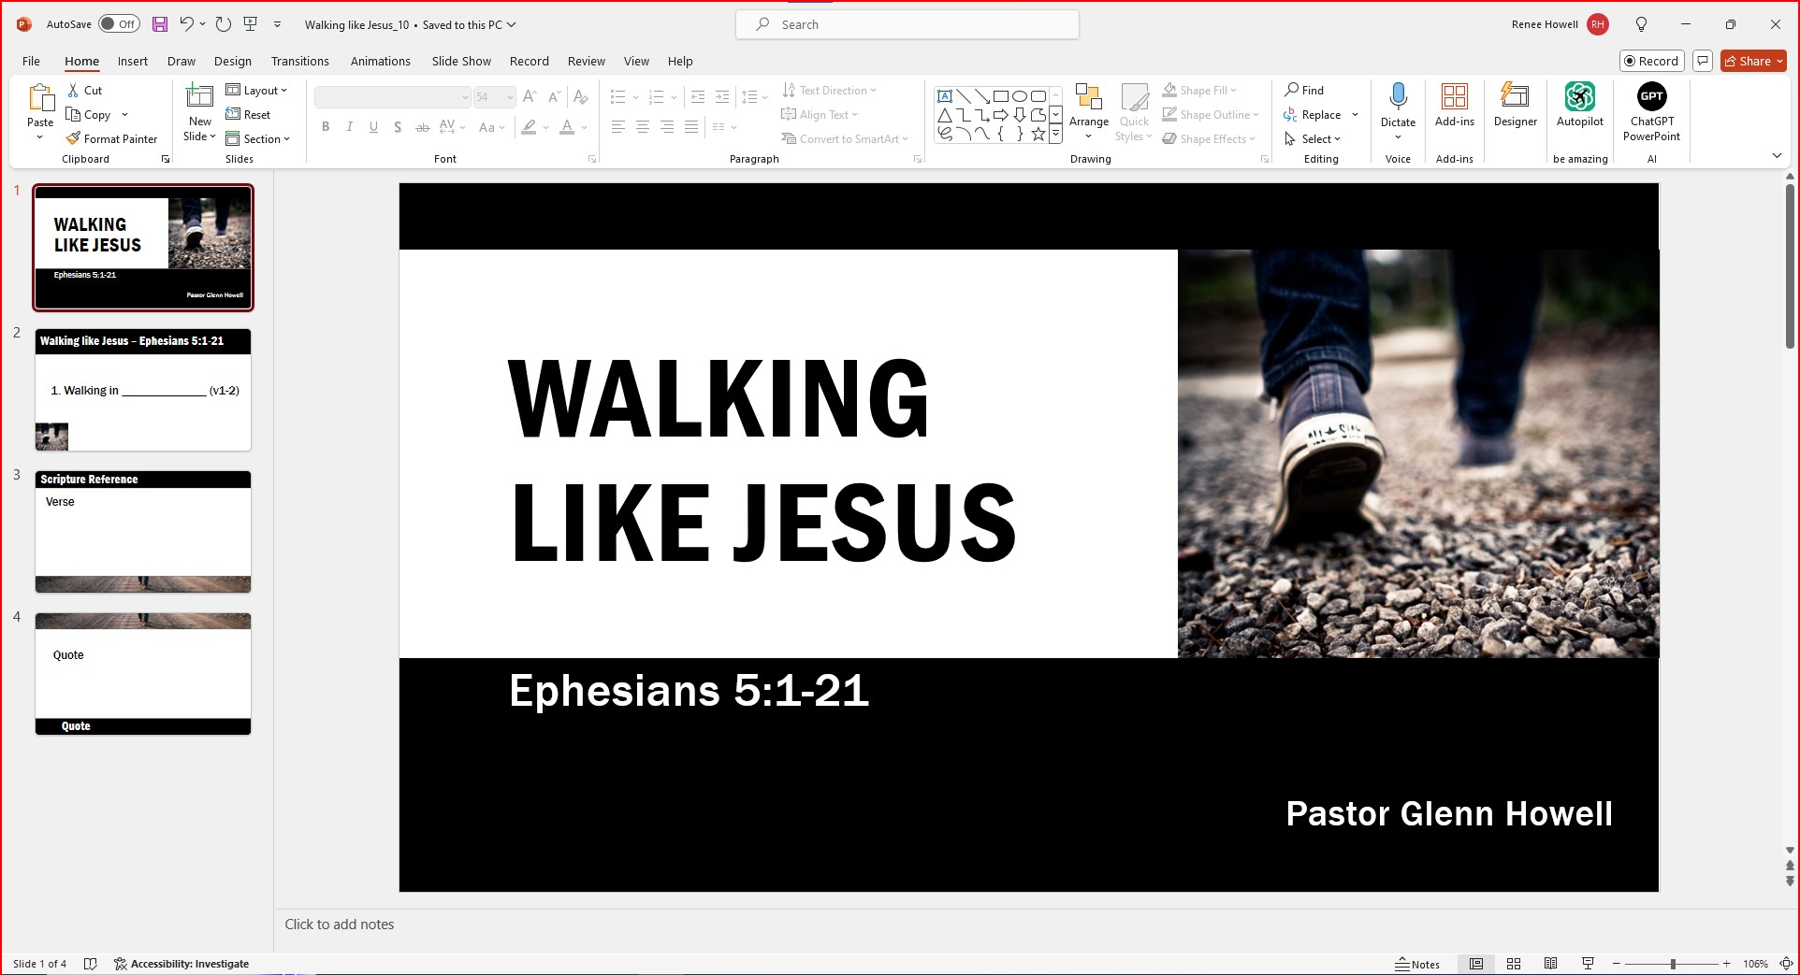Open the Dictate voice tool
The image size is (1800, 975).
click(x=1398, y=106)
